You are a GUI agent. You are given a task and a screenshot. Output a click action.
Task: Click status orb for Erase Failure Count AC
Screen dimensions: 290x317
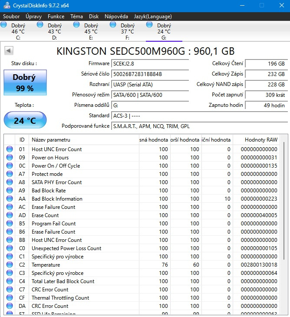pyautogui.click(x=10, y=207)
